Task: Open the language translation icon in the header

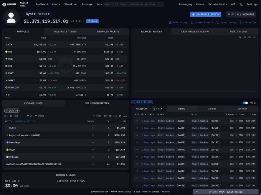Action: pyautogui.click(x=241, y=5)
